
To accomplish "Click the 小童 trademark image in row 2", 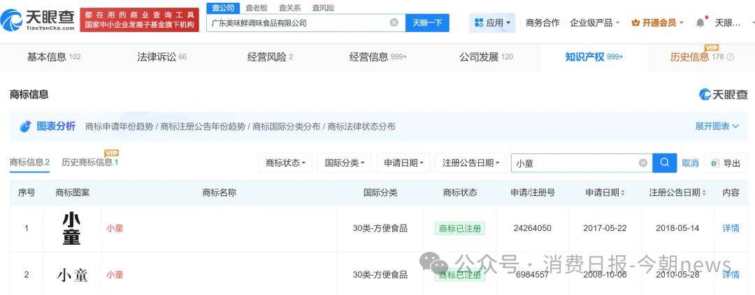I will (72, 274).
